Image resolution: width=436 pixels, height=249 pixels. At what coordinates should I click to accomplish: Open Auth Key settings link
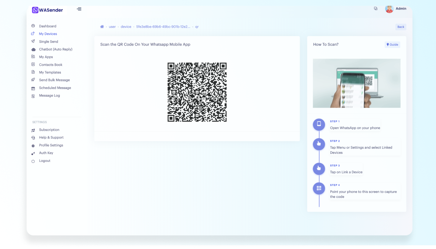tap(46, 153)
